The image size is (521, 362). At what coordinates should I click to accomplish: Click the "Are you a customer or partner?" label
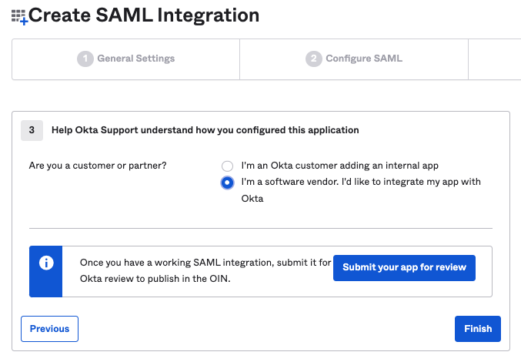(x=98, y=166)
